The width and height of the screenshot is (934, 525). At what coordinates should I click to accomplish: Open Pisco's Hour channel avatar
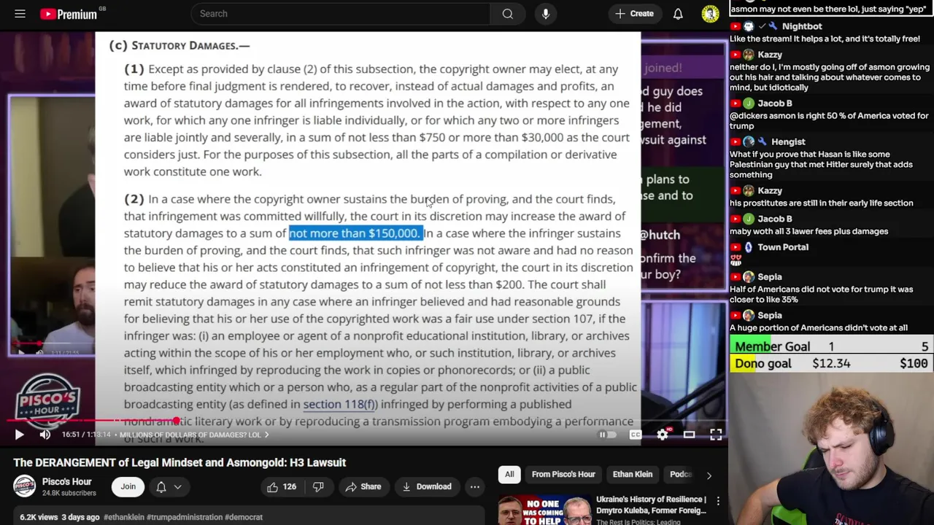click(24, 486)
